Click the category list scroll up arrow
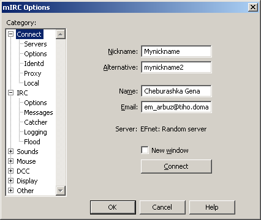Screen dimensions: 261x220 61,34
